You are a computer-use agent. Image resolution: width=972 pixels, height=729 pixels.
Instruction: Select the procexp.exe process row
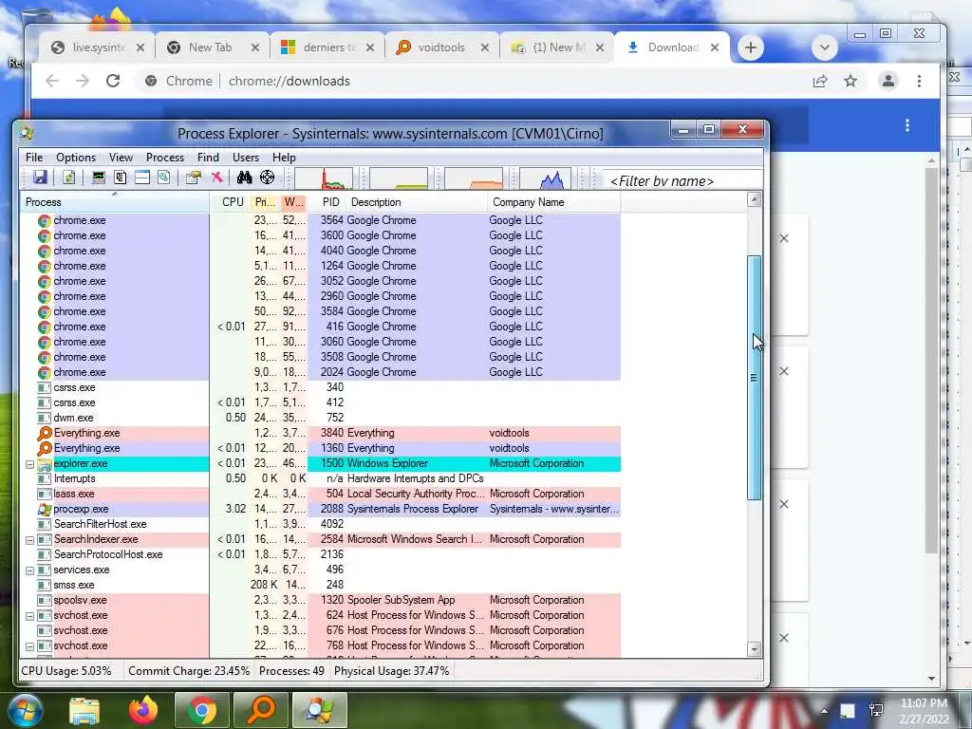321,509
